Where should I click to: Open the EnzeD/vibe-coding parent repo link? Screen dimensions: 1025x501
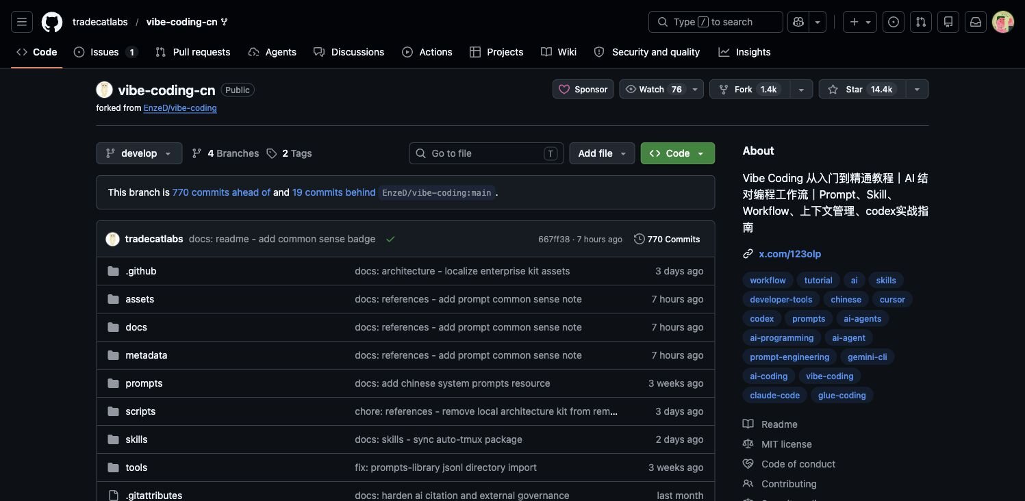180,108
